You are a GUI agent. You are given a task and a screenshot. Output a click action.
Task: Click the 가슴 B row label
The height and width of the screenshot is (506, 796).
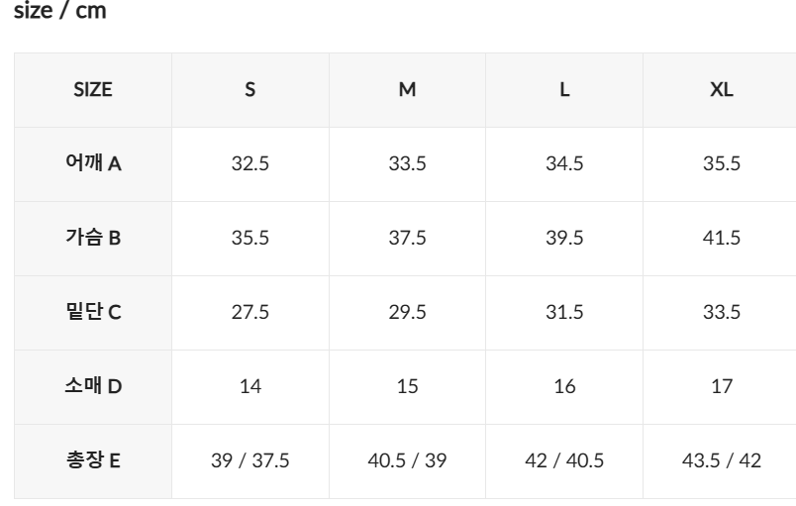93,238
